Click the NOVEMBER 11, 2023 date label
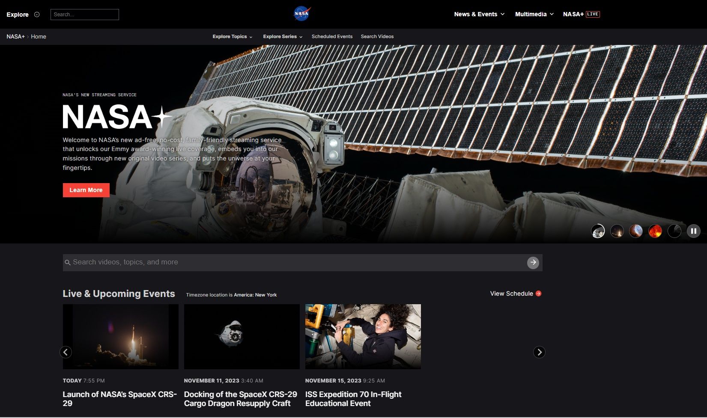The height and width of the screenshot is (418, 707). pos(224,380)
